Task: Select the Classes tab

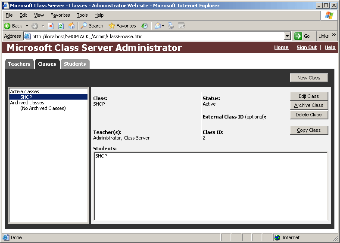Action: point(47,64)
